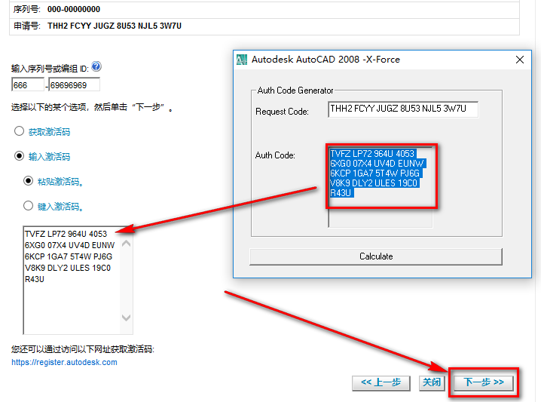Click the help icon beside 输入序列号或编组 ID
The width and height of the screenshot is (541, 402).
96,67
